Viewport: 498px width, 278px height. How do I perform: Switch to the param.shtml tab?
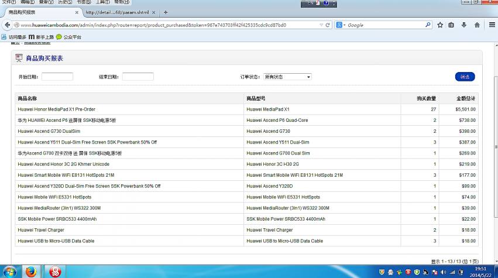tap(117, 12)
